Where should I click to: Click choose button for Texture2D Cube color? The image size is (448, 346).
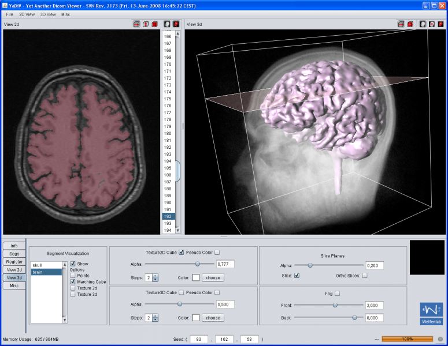[212, 277]
